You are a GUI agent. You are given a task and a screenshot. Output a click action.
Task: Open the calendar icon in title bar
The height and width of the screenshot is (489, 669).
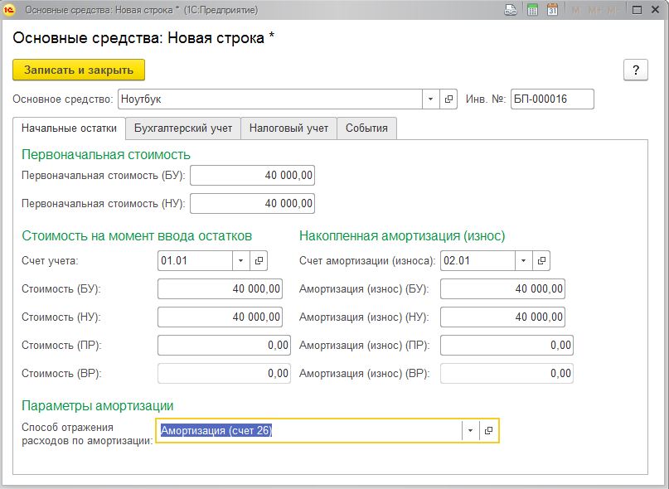(x=551, y=10)
